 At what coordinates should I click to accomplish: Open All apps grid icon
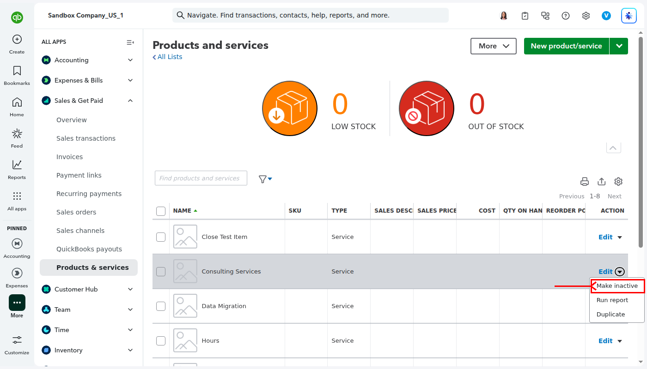(17, 196)
